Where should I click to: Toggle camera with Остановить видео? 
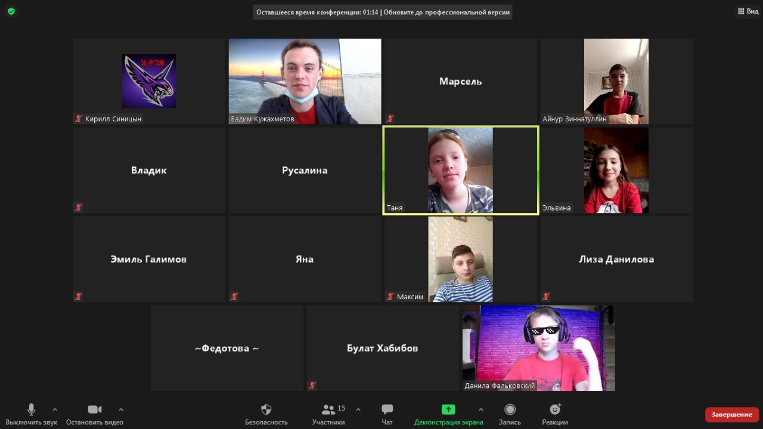click(95, 410)
